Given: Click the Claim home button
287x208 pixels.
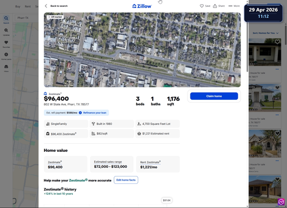Looking at the screenshot, I should point(214,96).
